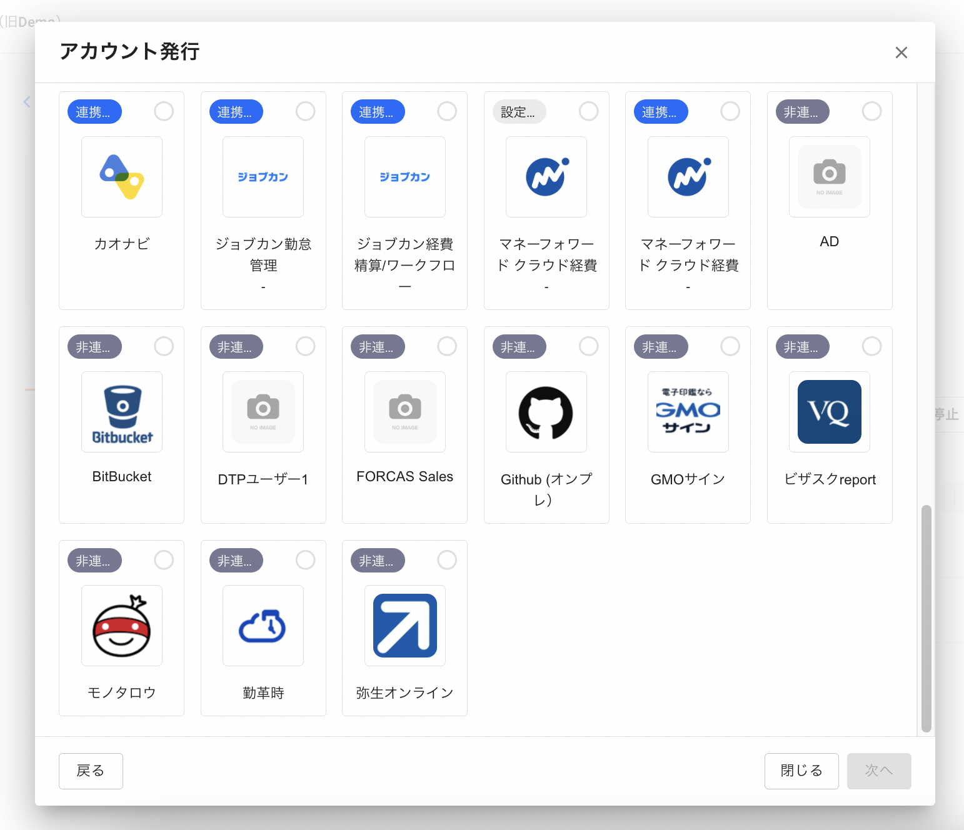This screenshot has height=830, width=964.
Task: Click the 次へ next button
Action: coord(878,771)
